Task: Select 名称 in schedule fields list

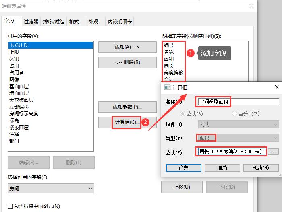Action: click(x=169, y=52)
